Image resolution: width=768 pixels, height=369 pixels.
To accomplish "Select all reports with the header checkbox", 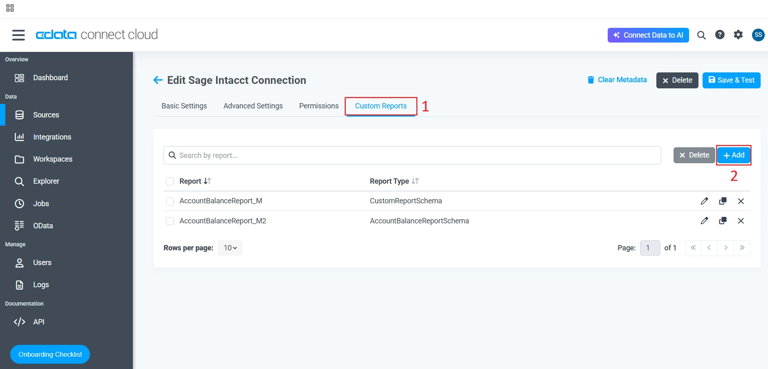I will 170,181.
